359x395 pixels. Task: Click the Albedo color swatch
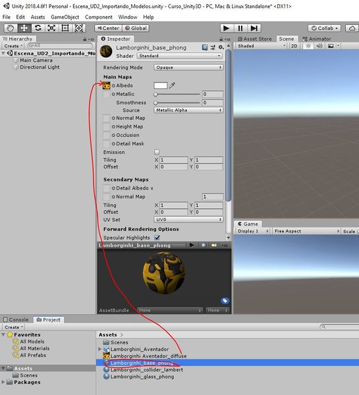coord(161,86)
